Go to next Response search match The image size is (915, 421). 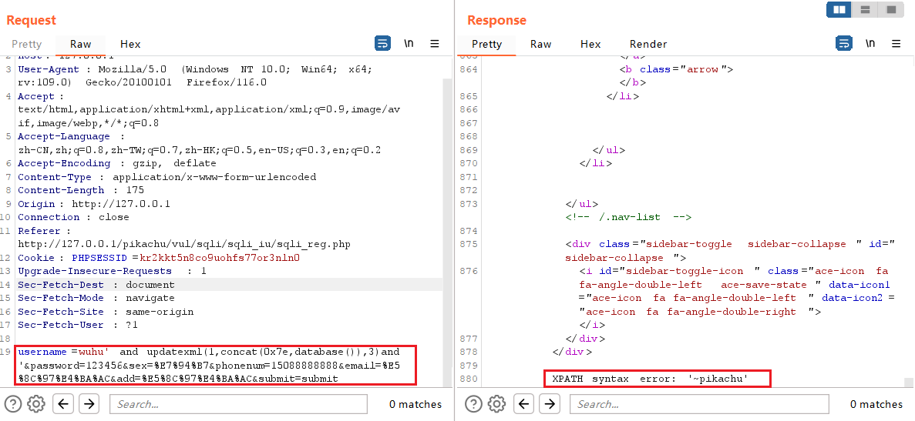click(549, 403)
